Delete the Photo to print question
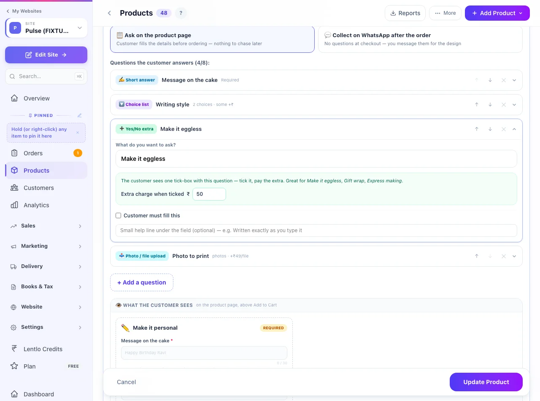This screenshot has height=401, width=540. 503,256
